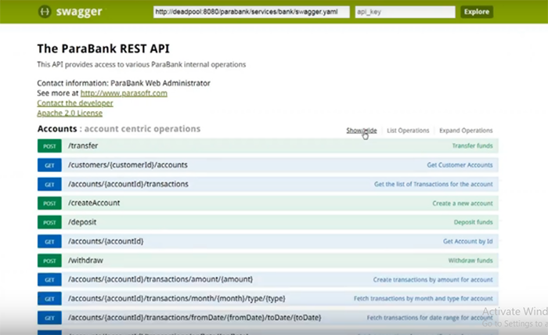Expand the /withdraw endpoint
This screenshot has height=335, width=548.
pyautogui.click(x=85, y=261)
